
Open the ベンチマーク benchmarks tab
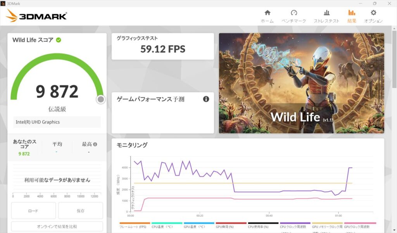point(293,16)
